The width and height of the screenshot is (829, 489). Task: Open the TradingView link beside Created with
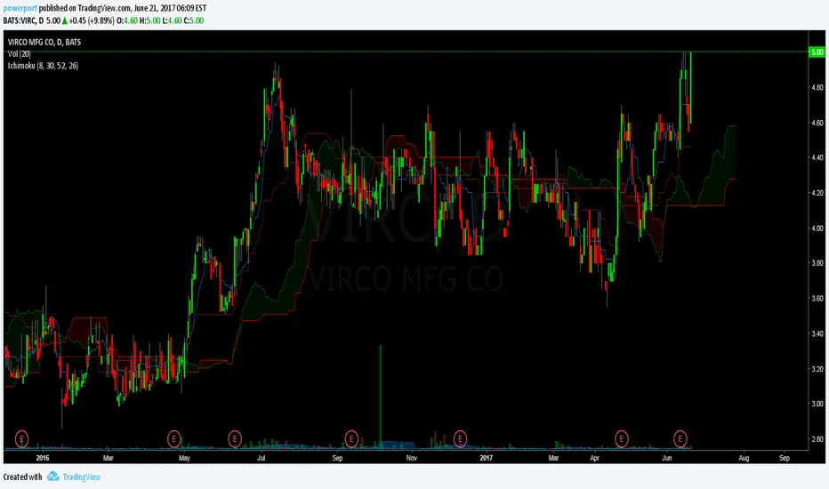pyautogui.click(x=82, y=477)
